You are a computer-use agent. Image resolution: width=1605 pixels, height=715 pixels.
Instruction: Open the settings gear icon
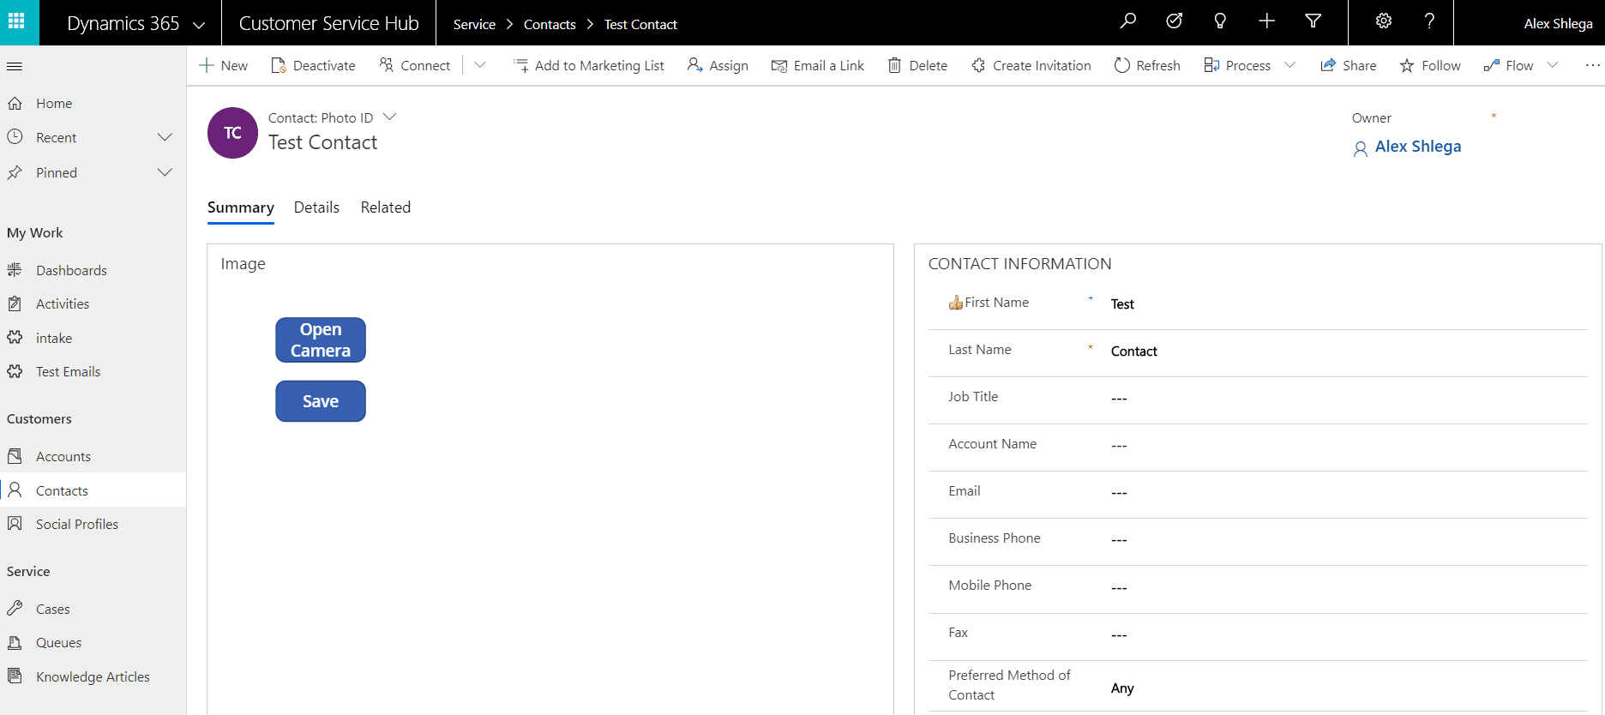tap(1384, 21)
